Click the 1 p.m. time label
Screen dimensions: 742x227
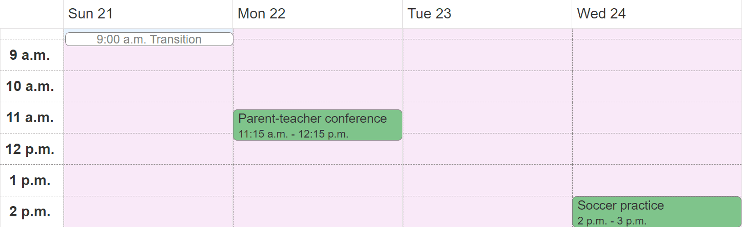[30, 180]
